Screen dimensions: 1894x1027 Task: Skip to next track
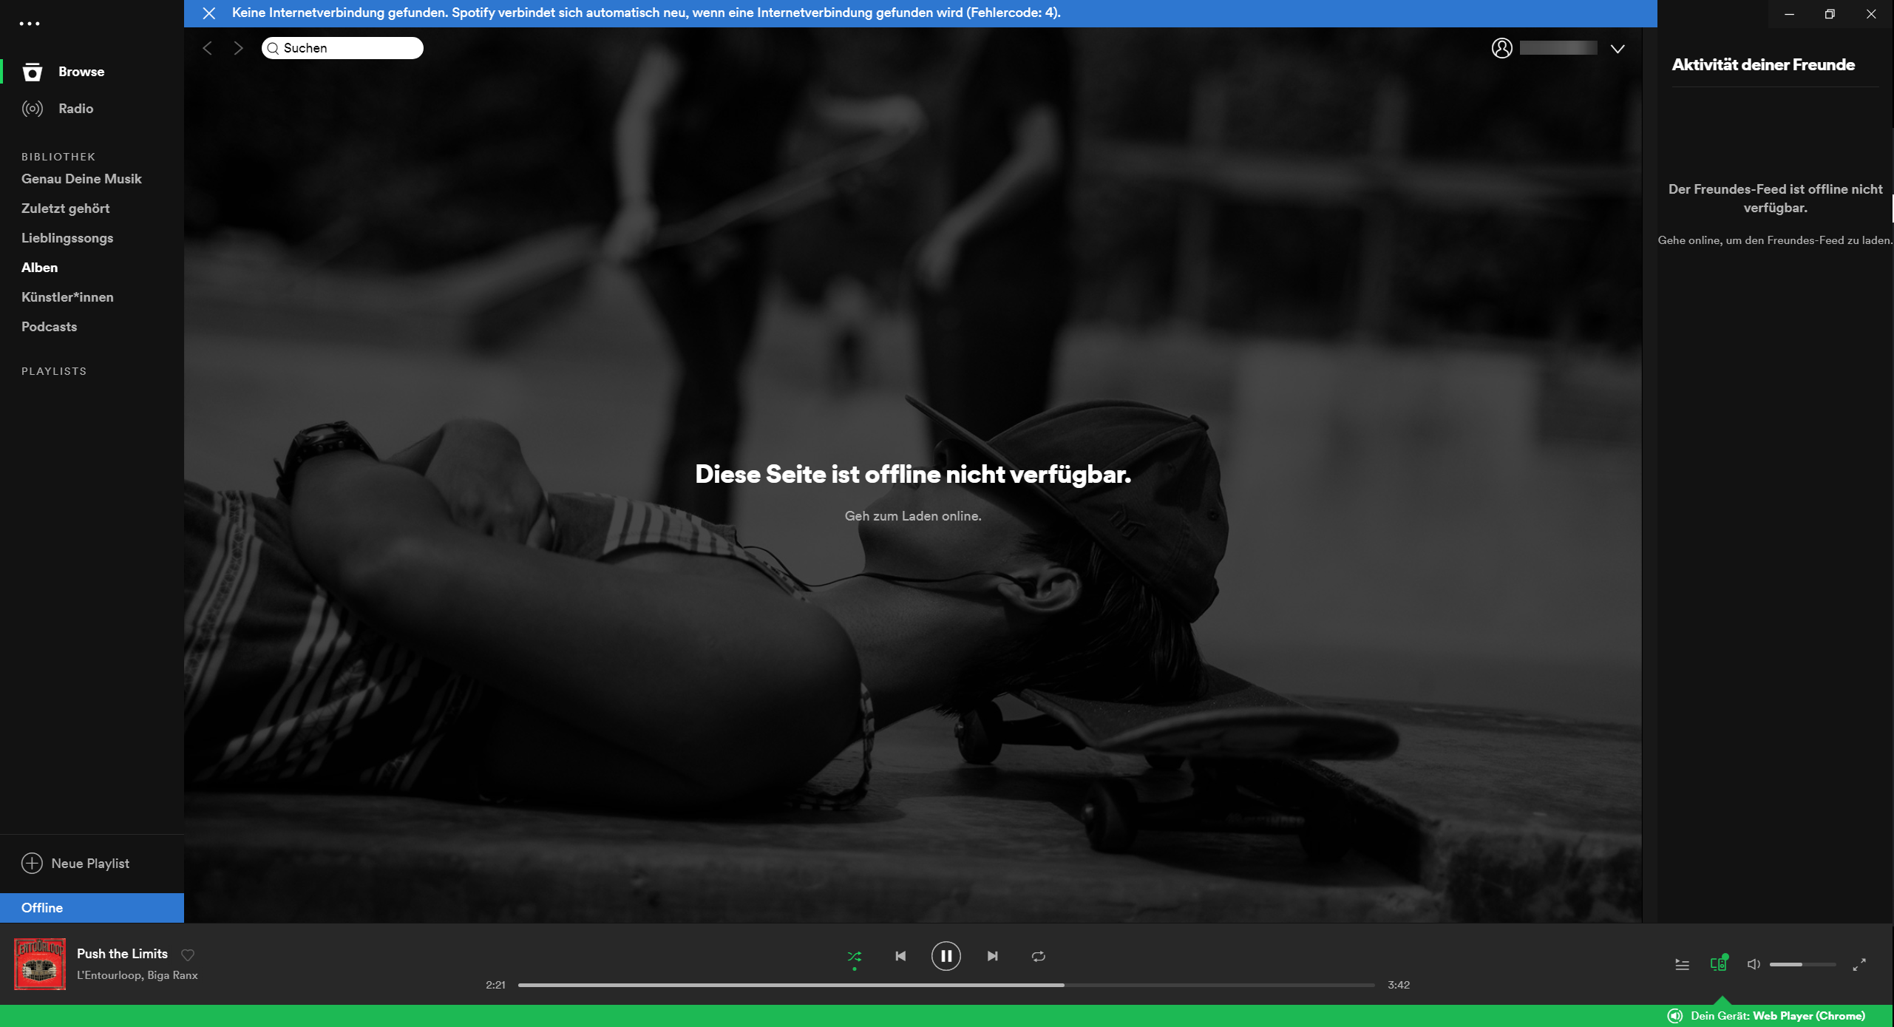coord(992,956)
